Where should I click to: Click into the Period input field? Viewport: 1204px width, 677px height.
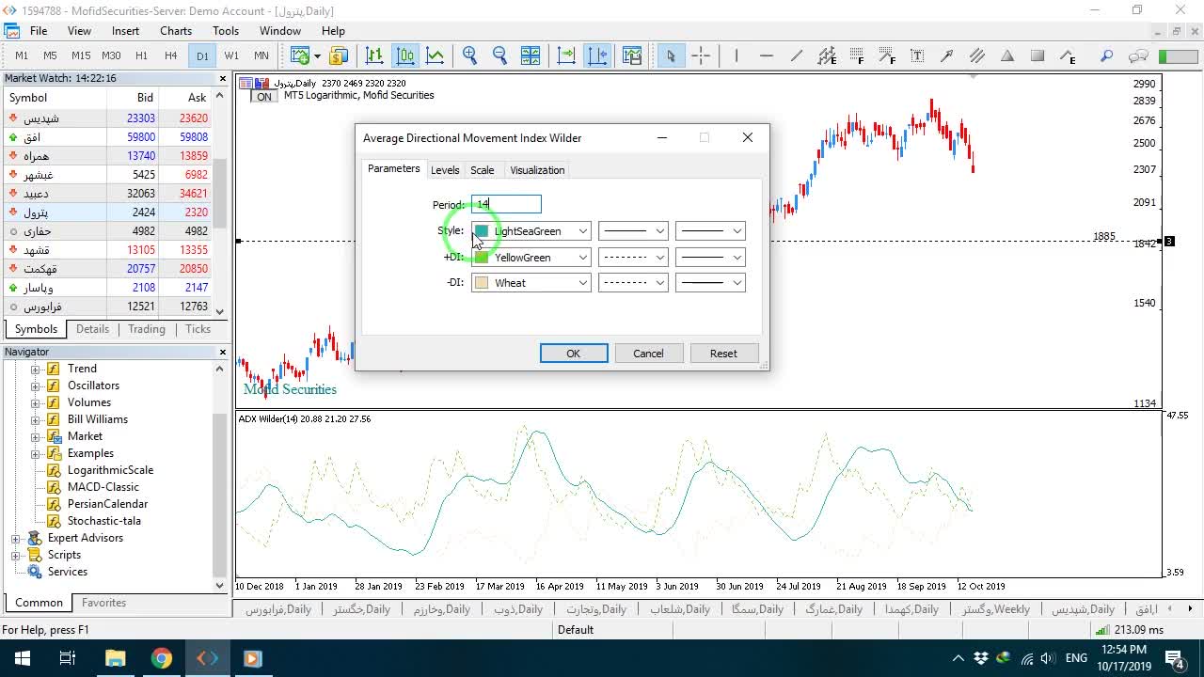point(506,204)
